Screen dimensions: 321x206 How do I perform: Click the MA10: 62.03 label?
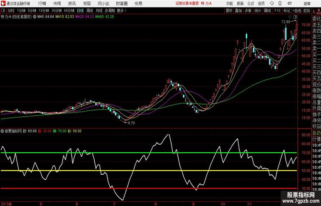(65, 17)
